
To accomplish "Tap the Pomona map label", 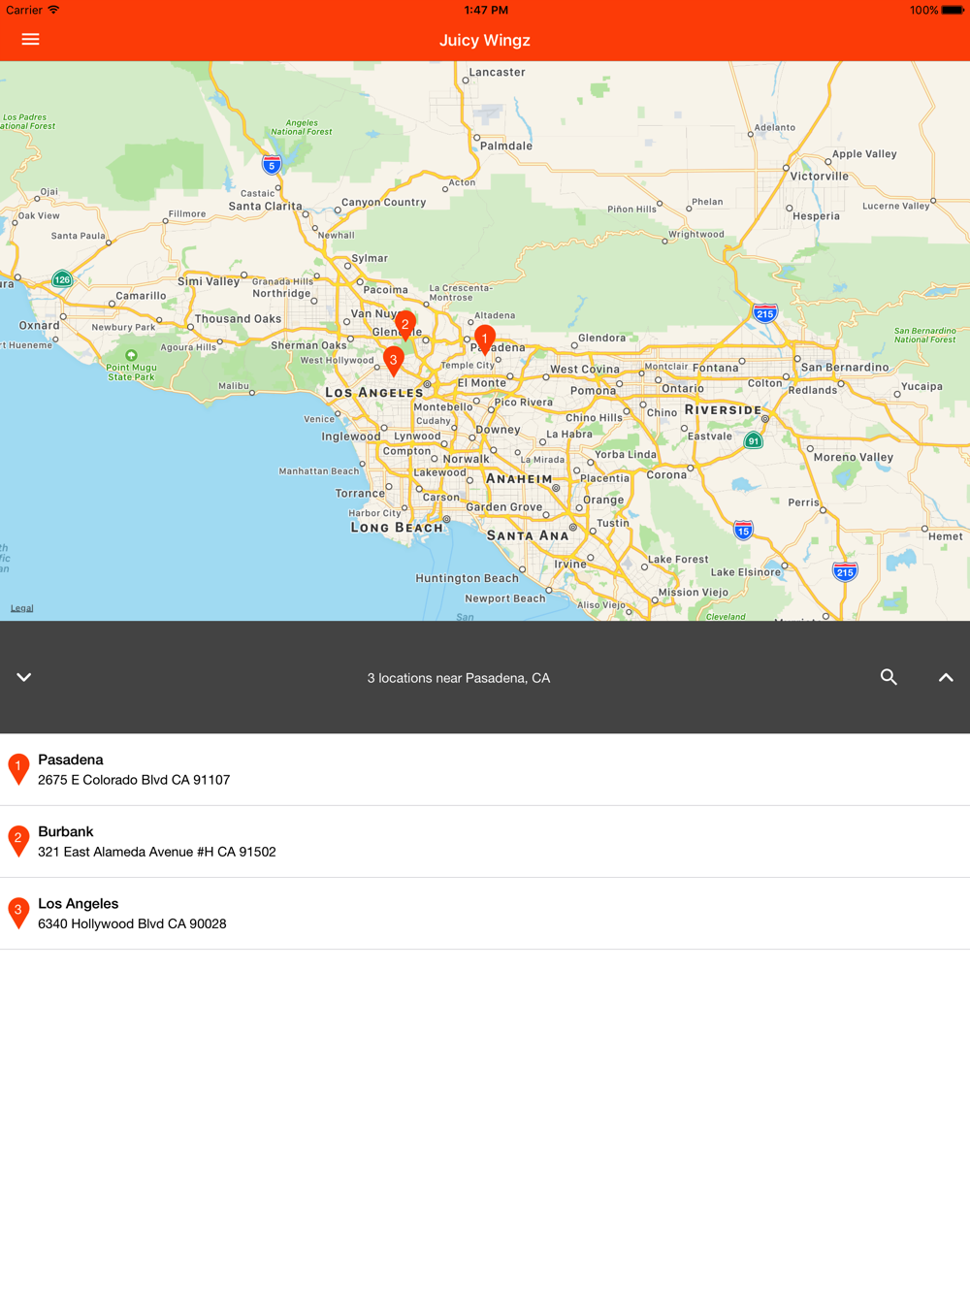I will [x=594, y=390].
